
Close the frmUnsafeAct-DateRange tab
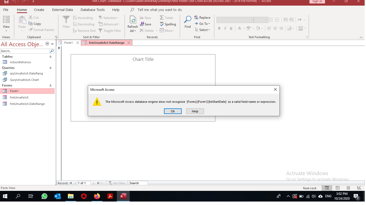coord(129,43)
